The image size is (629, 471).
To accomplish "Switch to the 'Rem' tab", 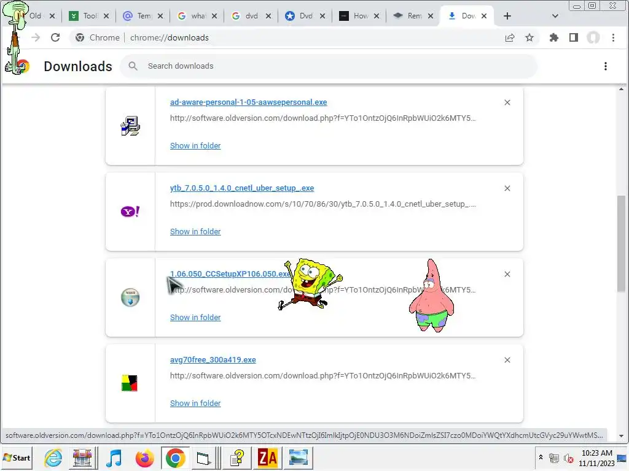I will tap(408, 16).
